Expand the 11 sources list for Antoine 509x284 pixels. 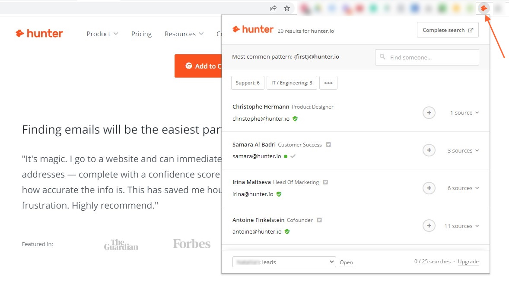point(461,226)
